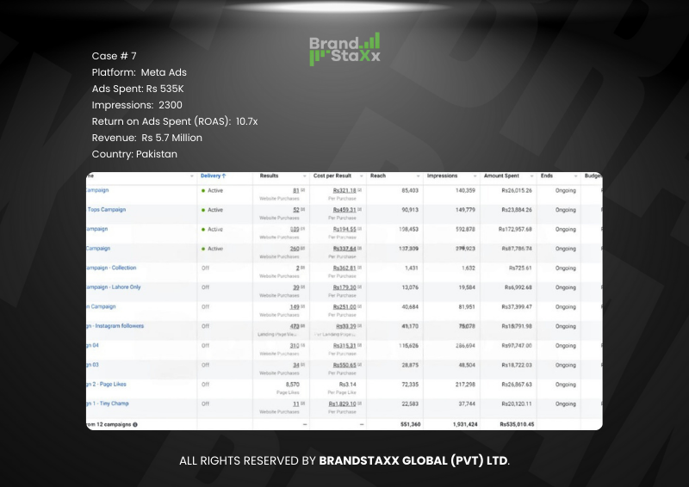Expand the Cost per Result column menu
Screen dimensions: 689x487
point(362,176)
